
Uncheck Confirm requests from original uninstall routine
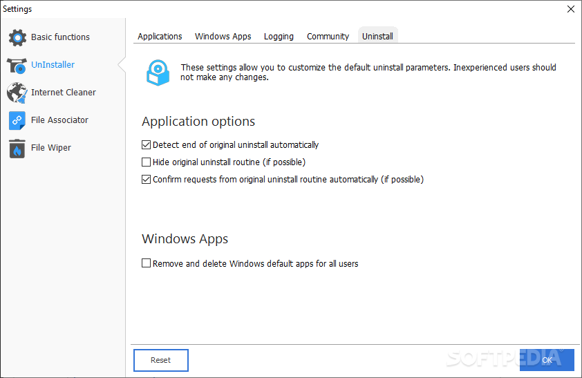coord(147,180)
